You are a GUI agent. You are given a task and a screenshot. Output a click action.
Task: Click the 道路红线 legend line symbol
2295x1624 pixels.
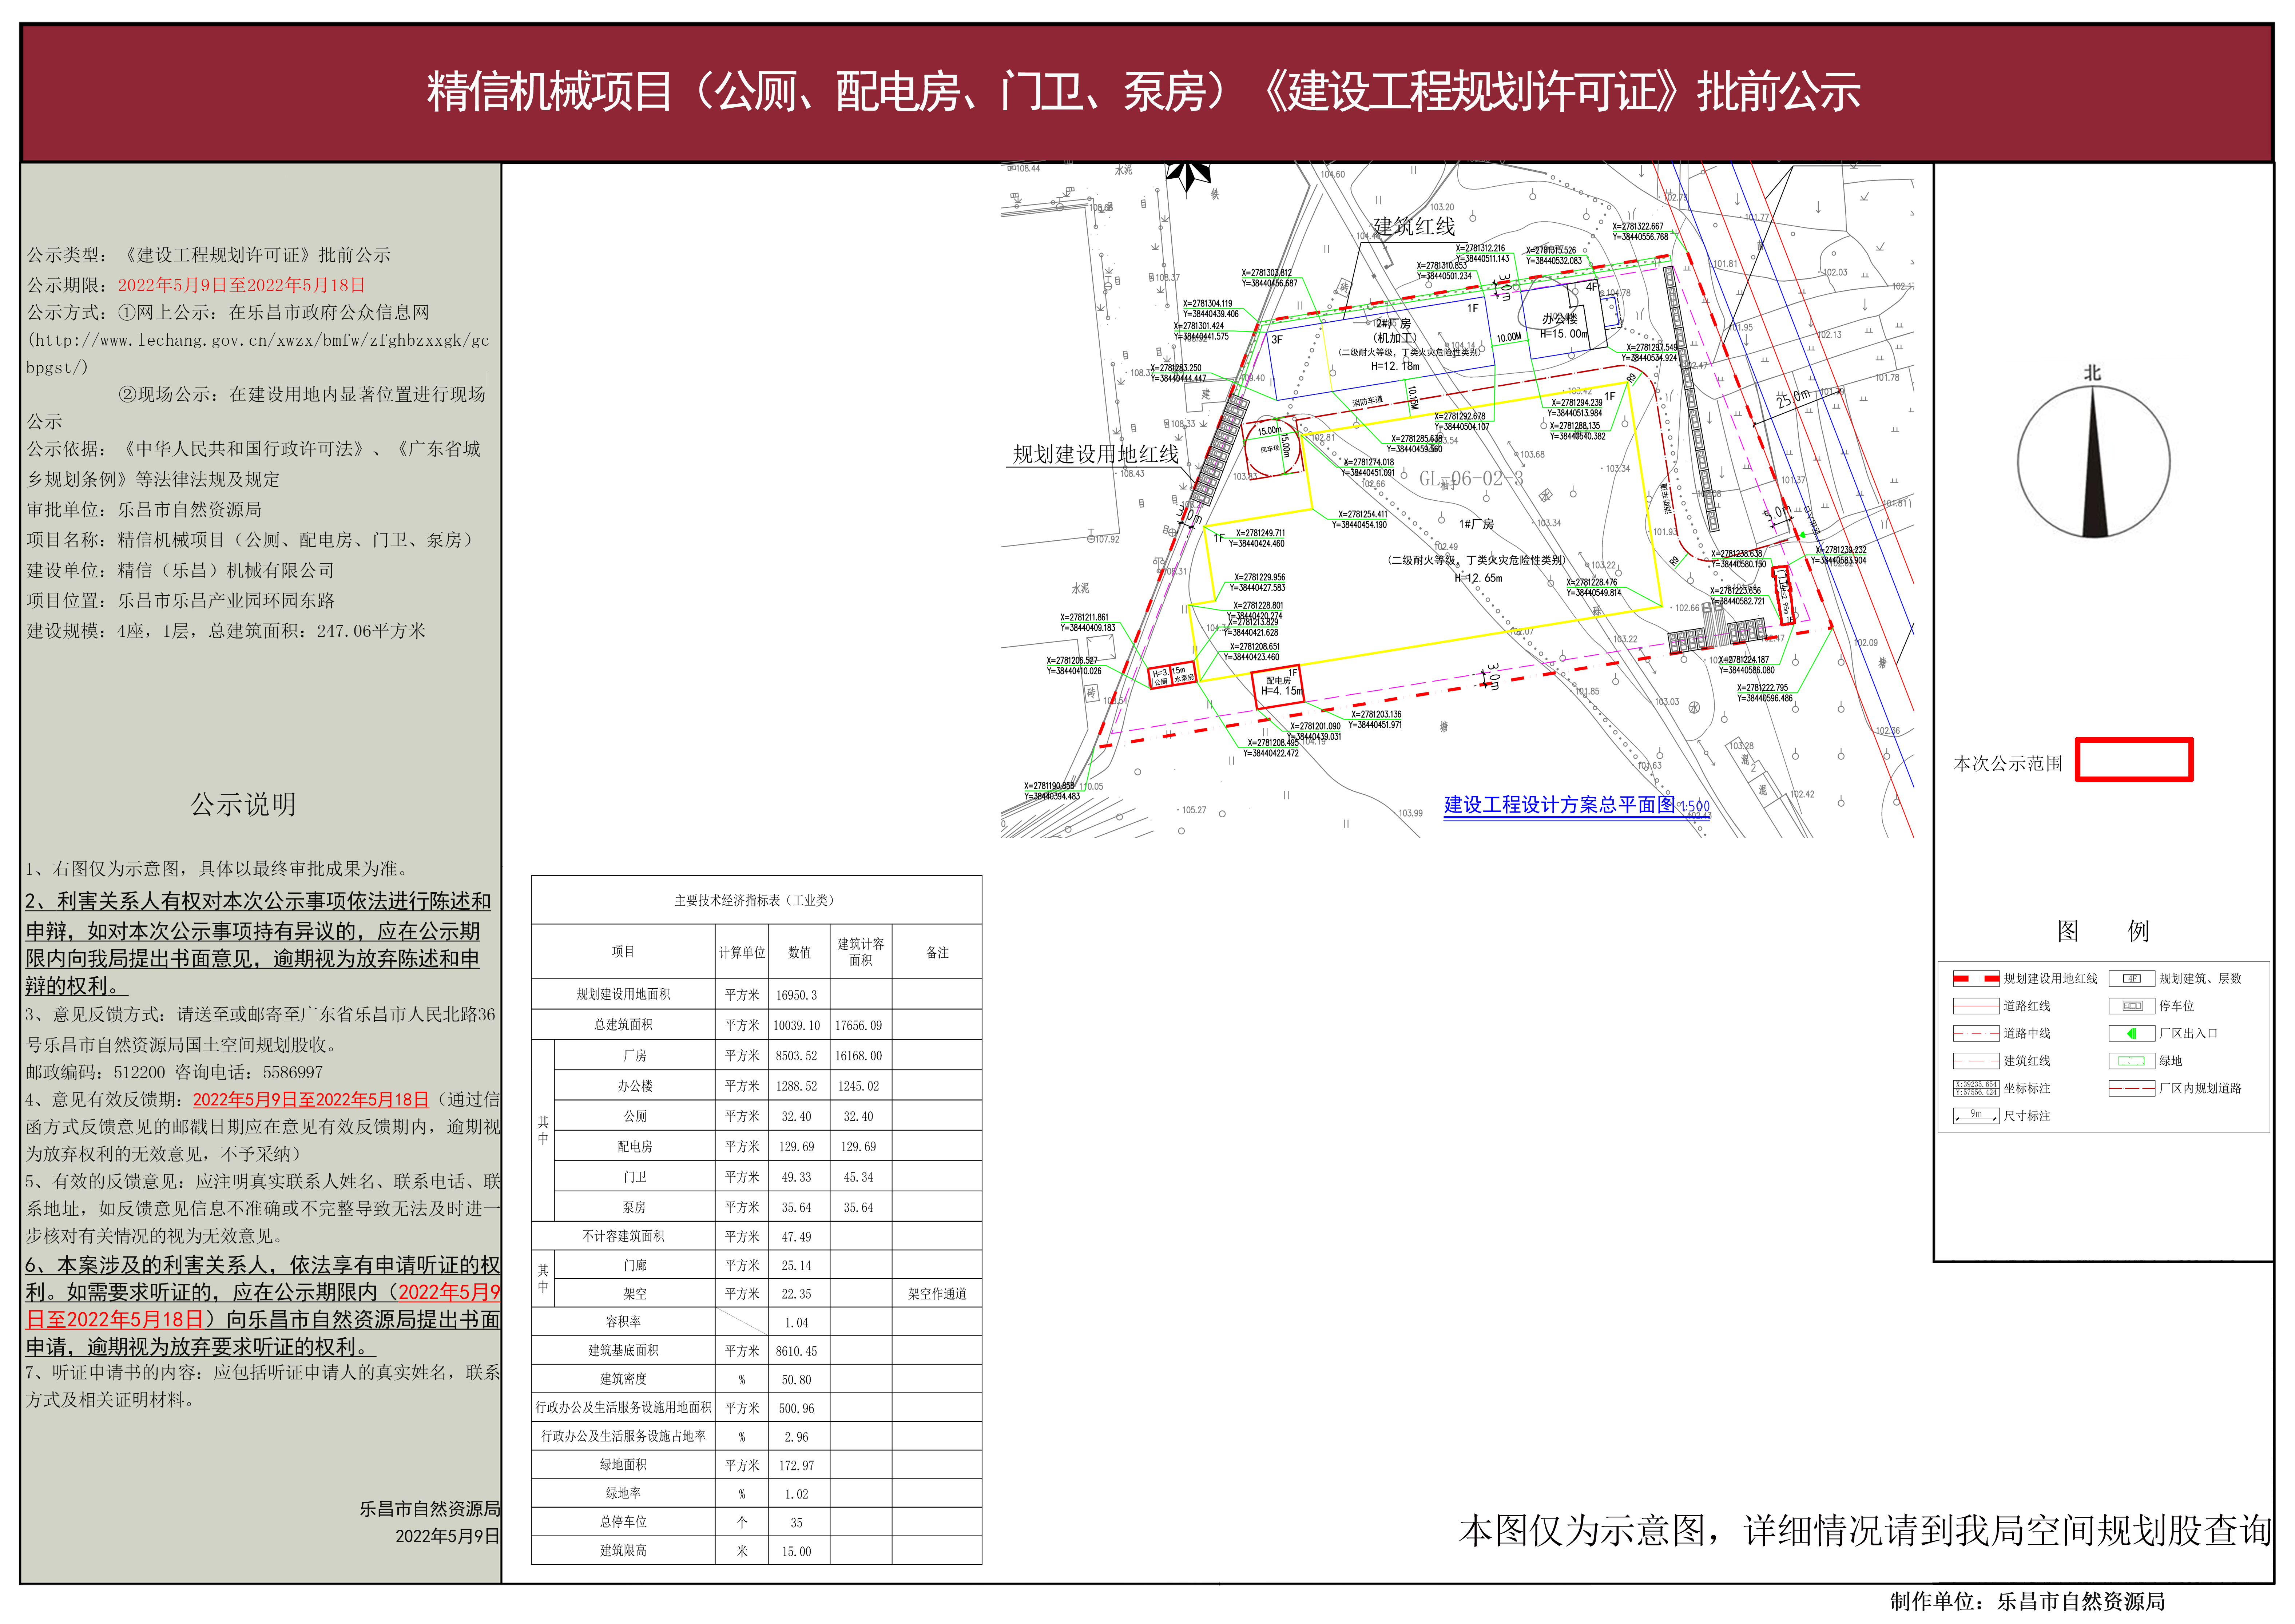(1976, 1006)
